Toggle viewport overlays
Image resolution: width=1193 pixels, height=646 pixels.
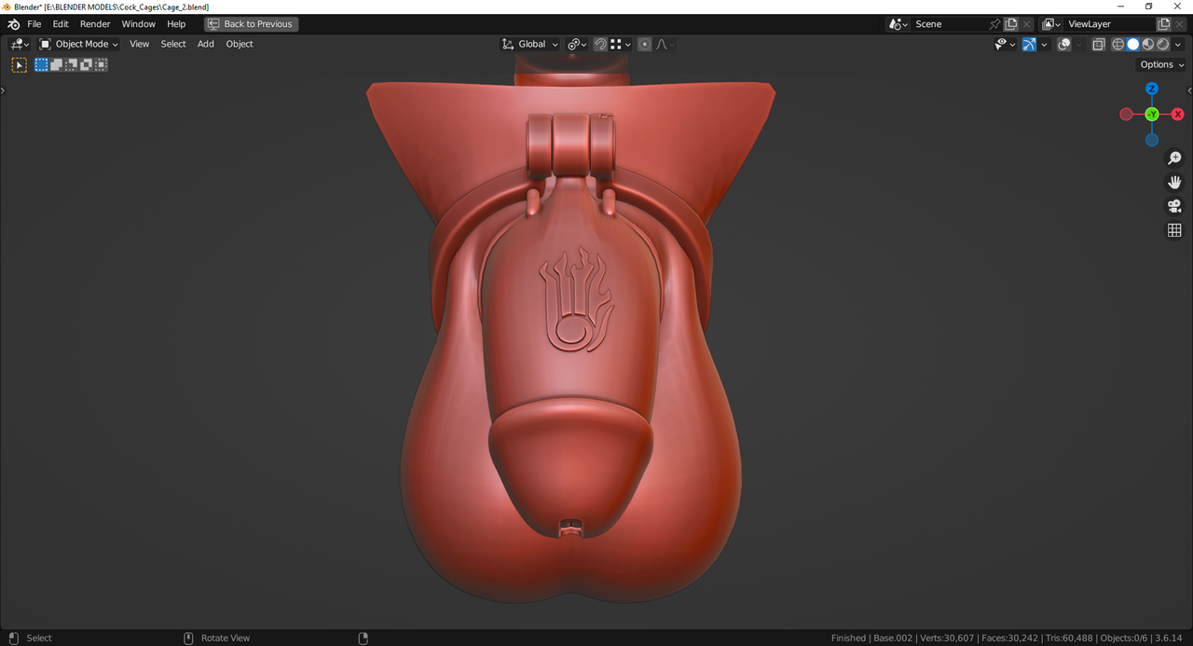pos(1064,44)
